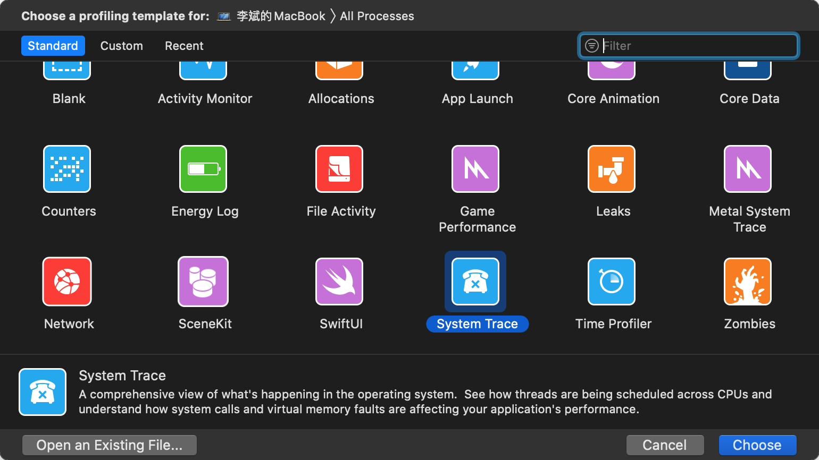Click the Metal System Trace label

click(x=750, y=219)
